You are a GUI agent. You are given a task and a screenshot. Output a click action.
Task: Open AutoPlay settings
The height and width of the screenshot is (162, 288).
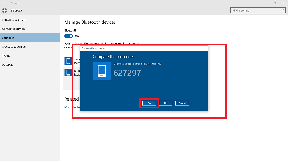[30, 65]
